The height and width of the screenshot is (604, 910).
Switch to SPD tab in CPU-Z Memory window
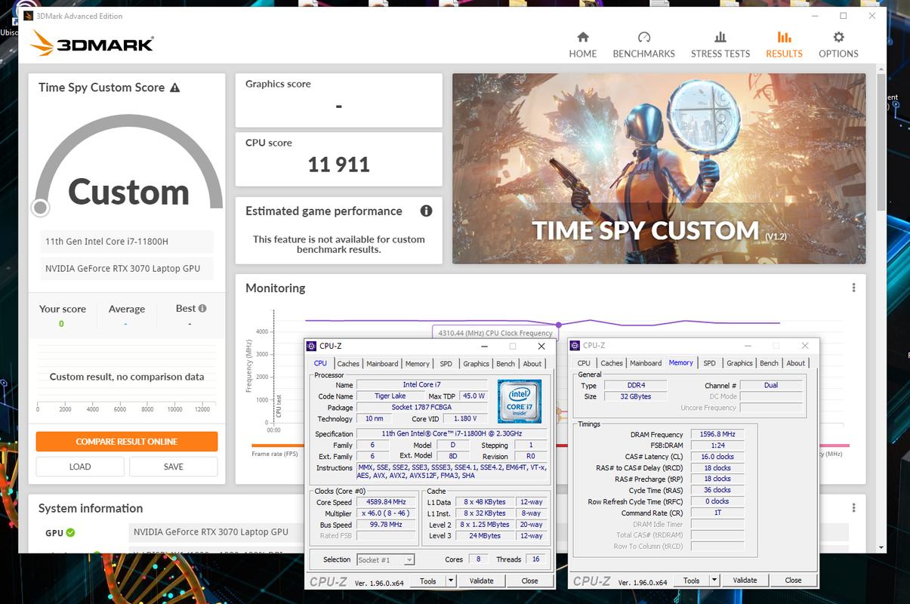(710, 363)
